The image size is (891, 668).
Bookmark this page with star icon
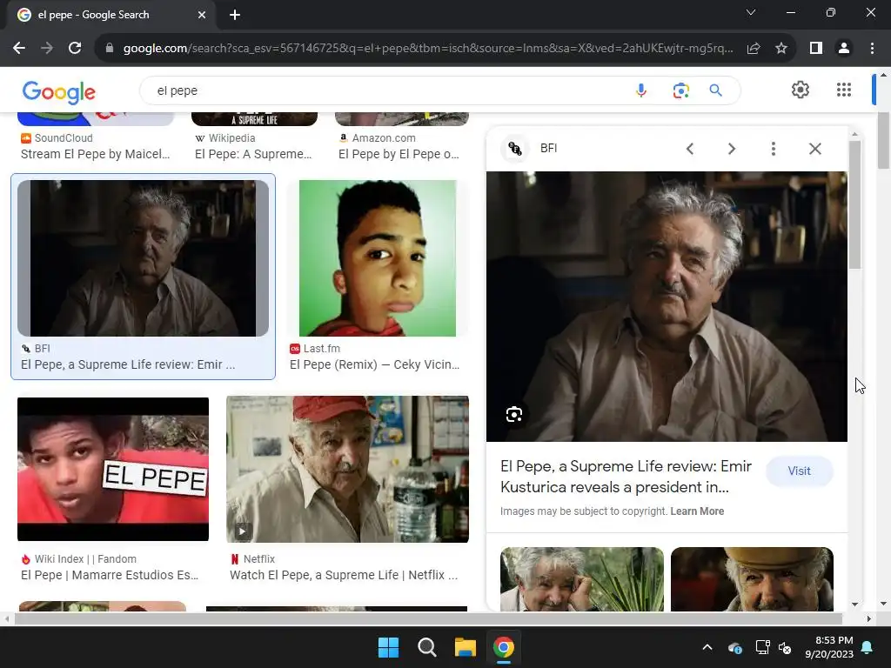(x=781, y=49)
